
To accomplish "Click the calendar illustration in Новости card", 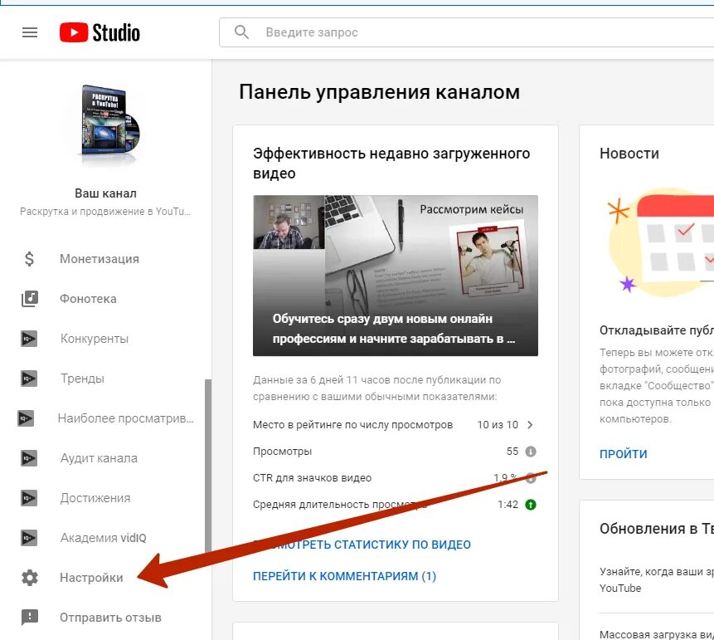I will tap(660, 242).
